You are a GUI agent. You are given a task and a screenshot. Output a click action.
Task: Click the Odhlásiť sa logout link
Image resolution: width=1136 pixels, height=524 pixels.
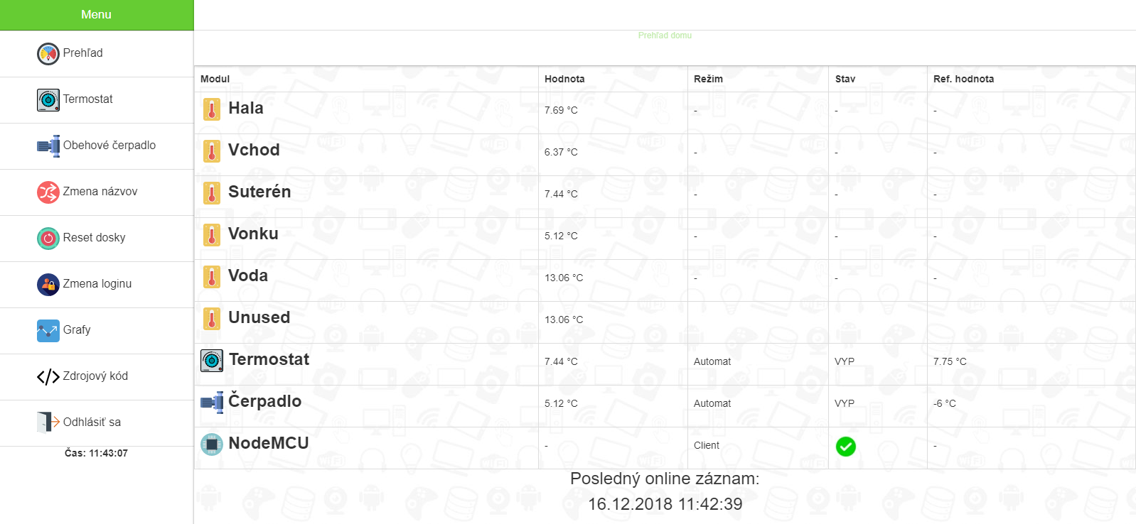(92, 422)
